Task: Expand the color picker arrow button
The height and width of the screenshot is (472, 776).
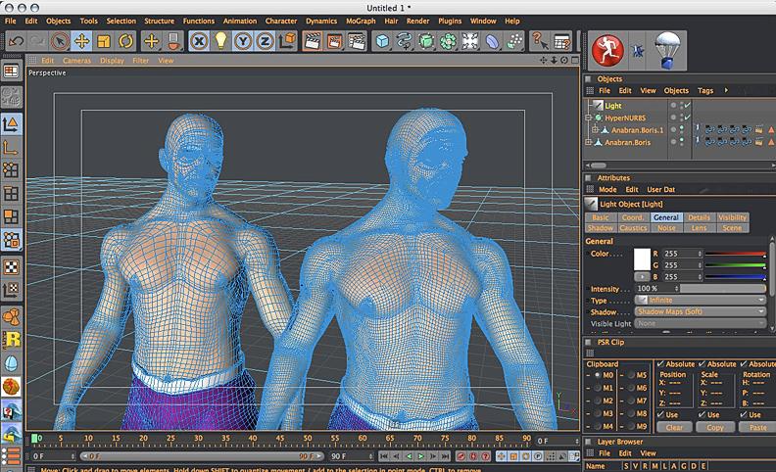Action: pyautogui.click(x=642, y=276)
